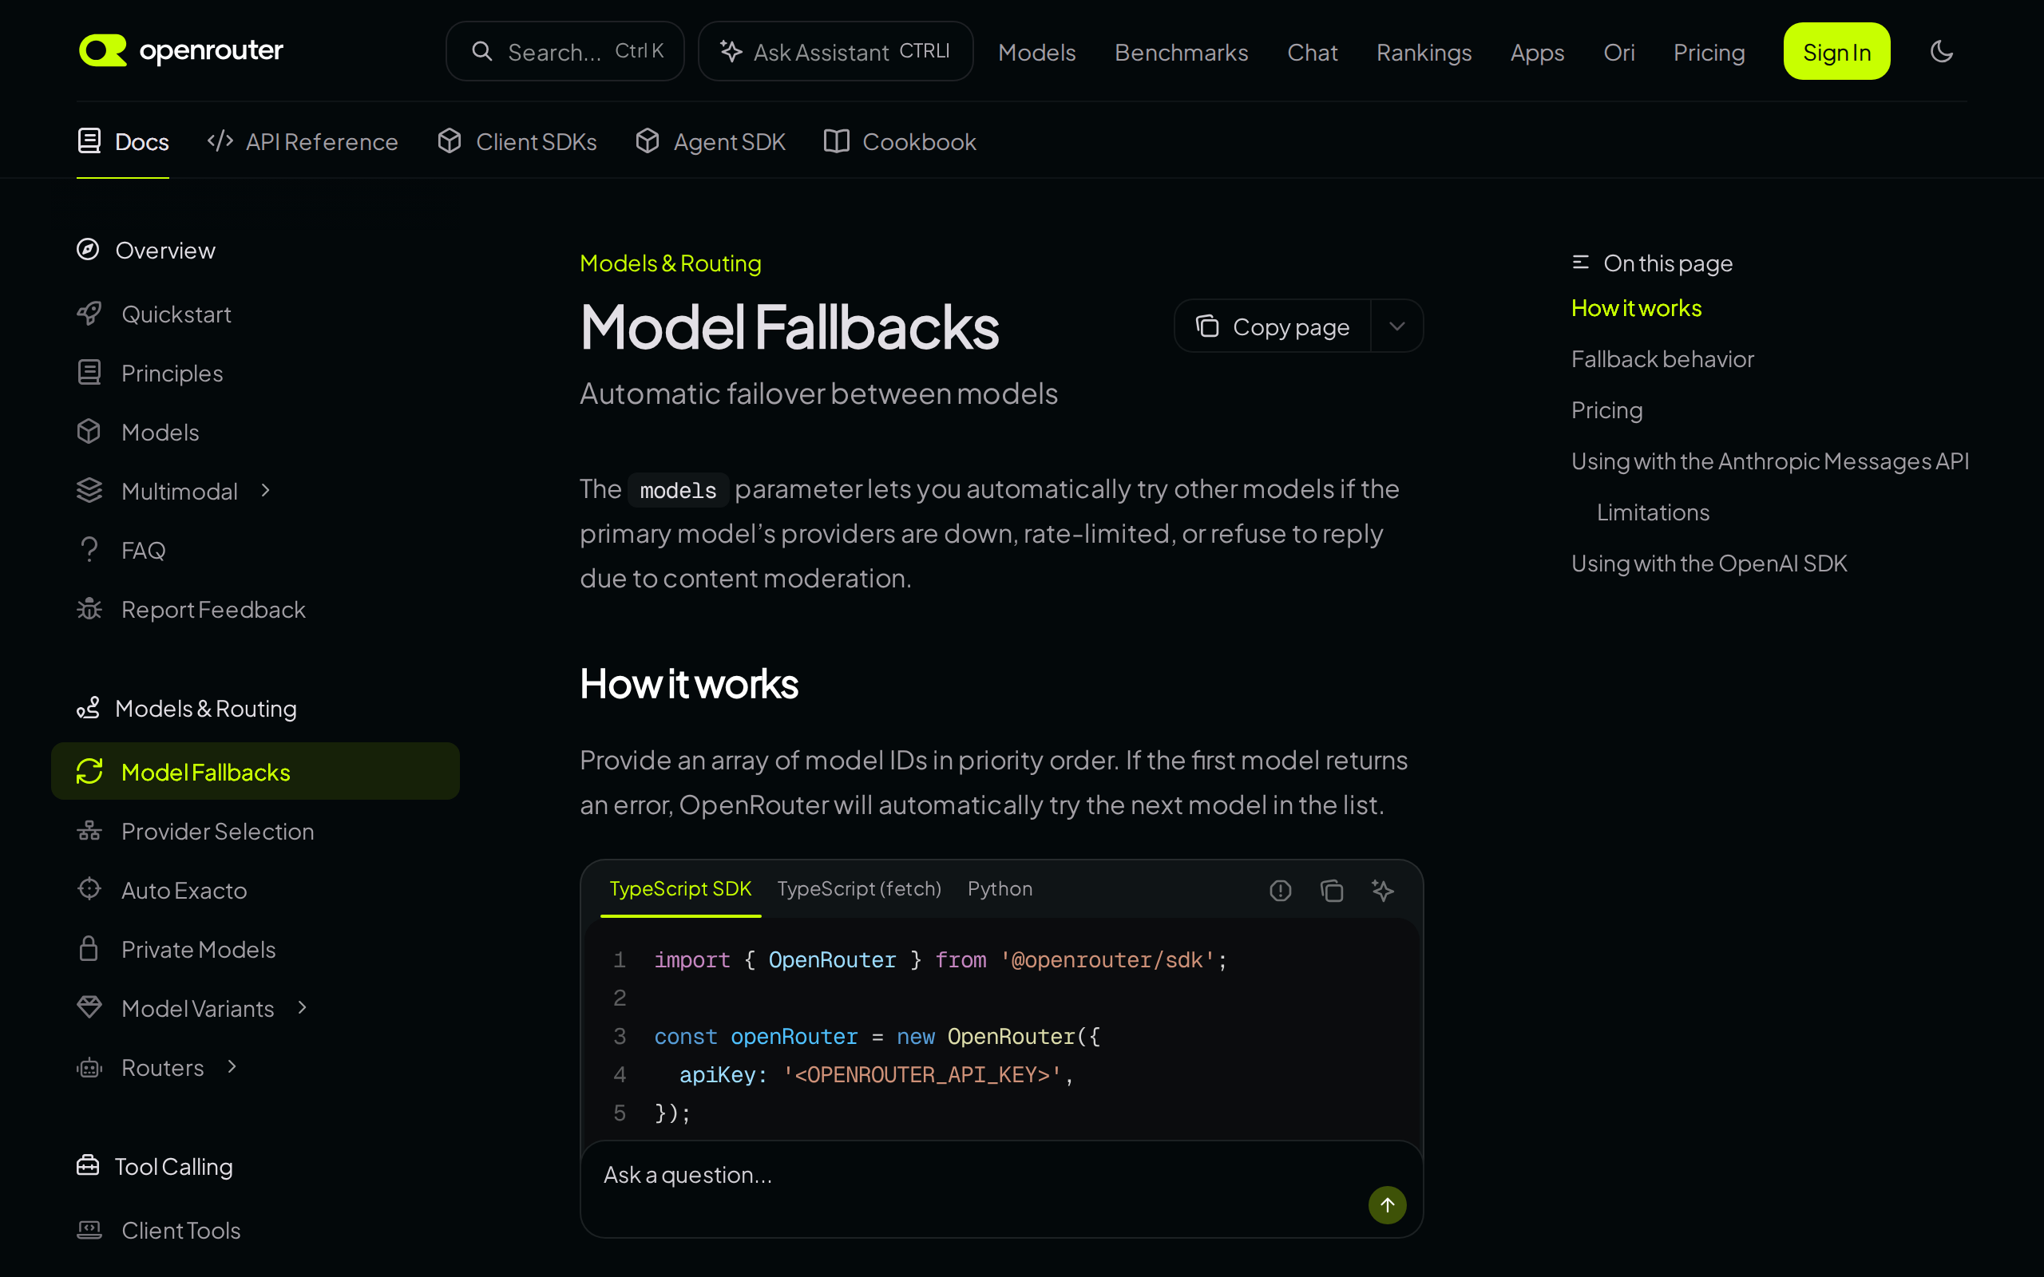Click the search magnifier icon
The image size is (2044, 1277).
(x=481, y=52)
